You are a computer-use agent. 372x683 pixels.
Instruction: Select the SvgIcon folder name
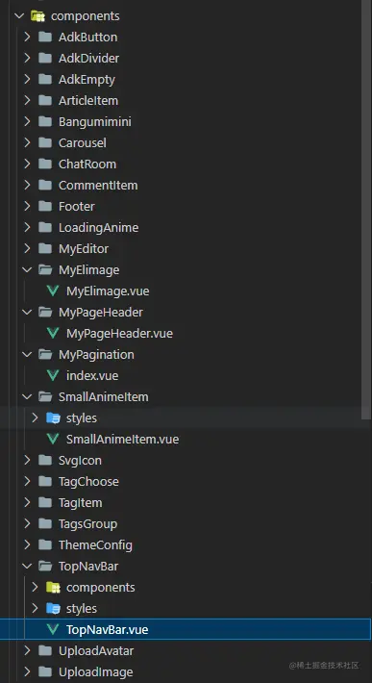(80, 461)
